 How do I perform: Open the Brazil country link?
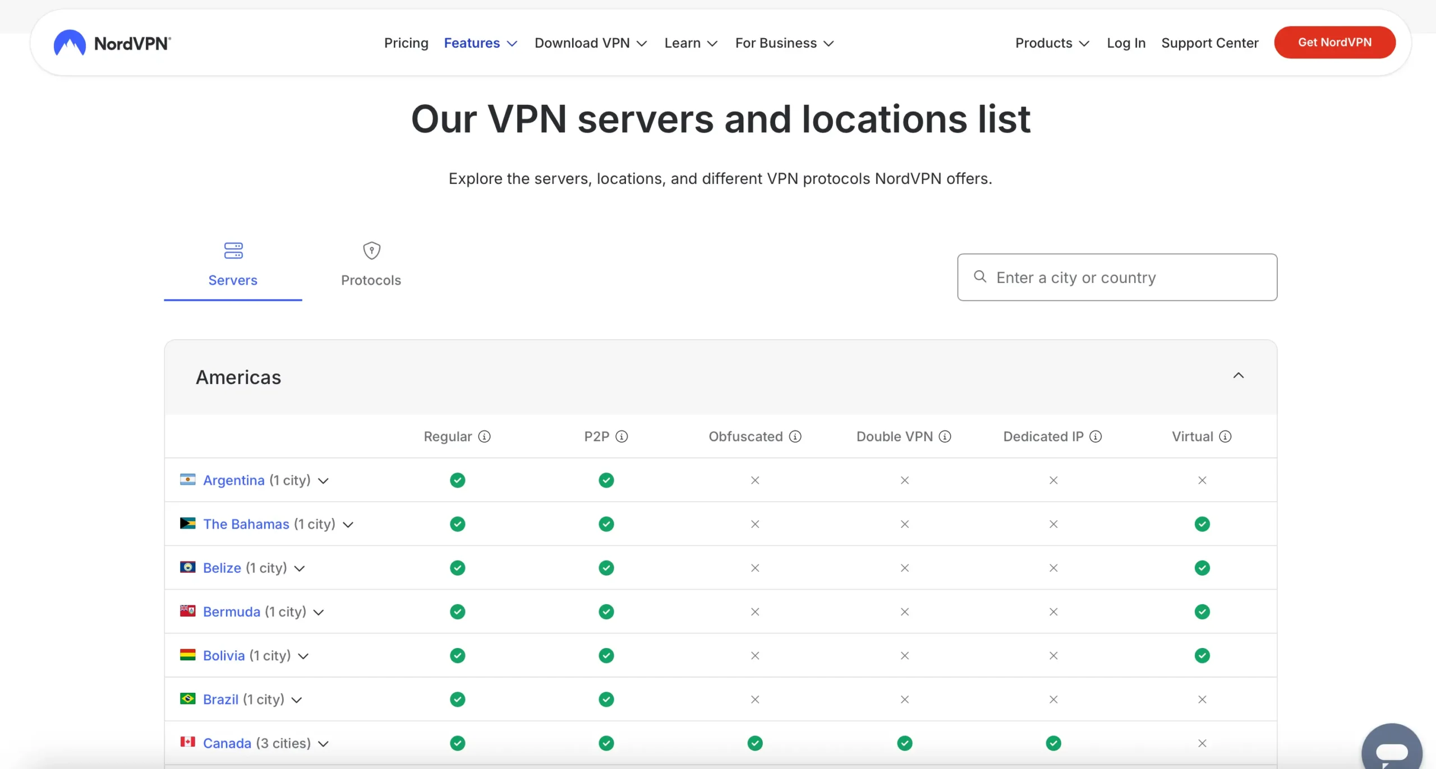tap(220, 699)
